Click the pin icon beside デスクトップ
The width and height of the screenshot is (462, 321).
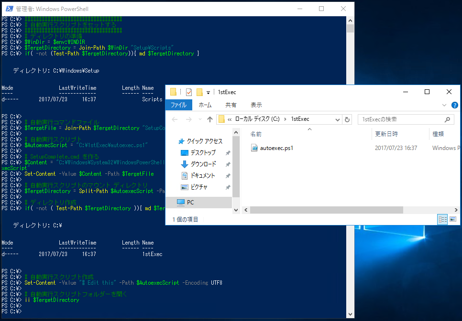(228, 153)
